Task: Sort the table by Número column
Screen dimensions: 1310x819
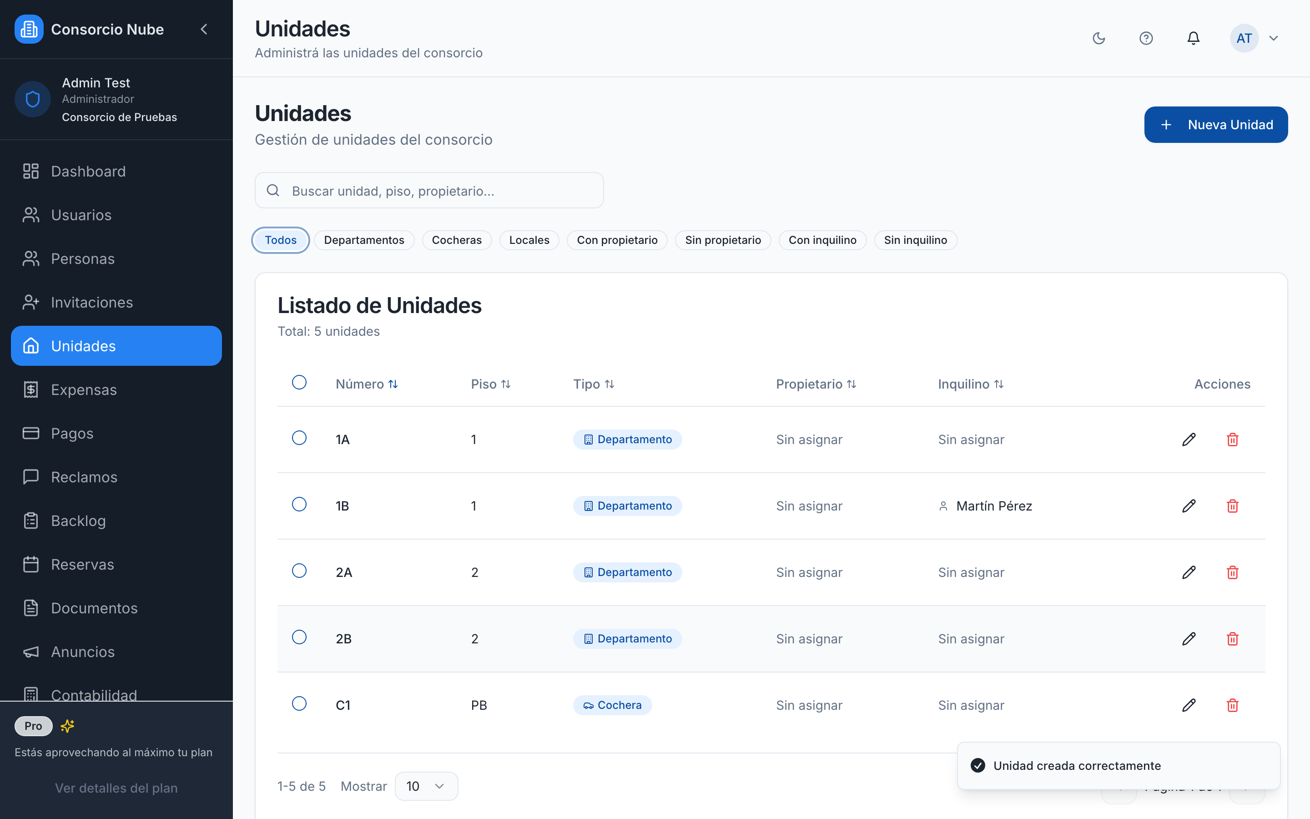Action: coord(367,384)
